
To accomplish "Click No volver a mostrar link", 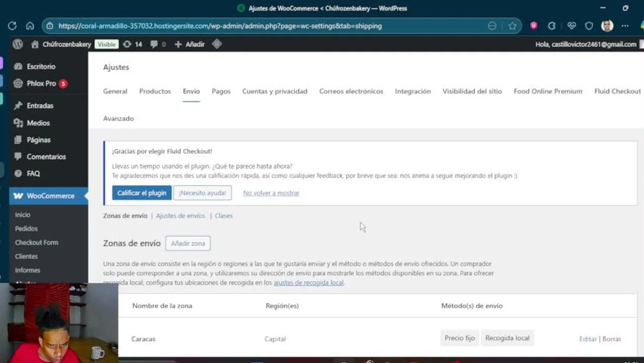I will pos(271,193).
